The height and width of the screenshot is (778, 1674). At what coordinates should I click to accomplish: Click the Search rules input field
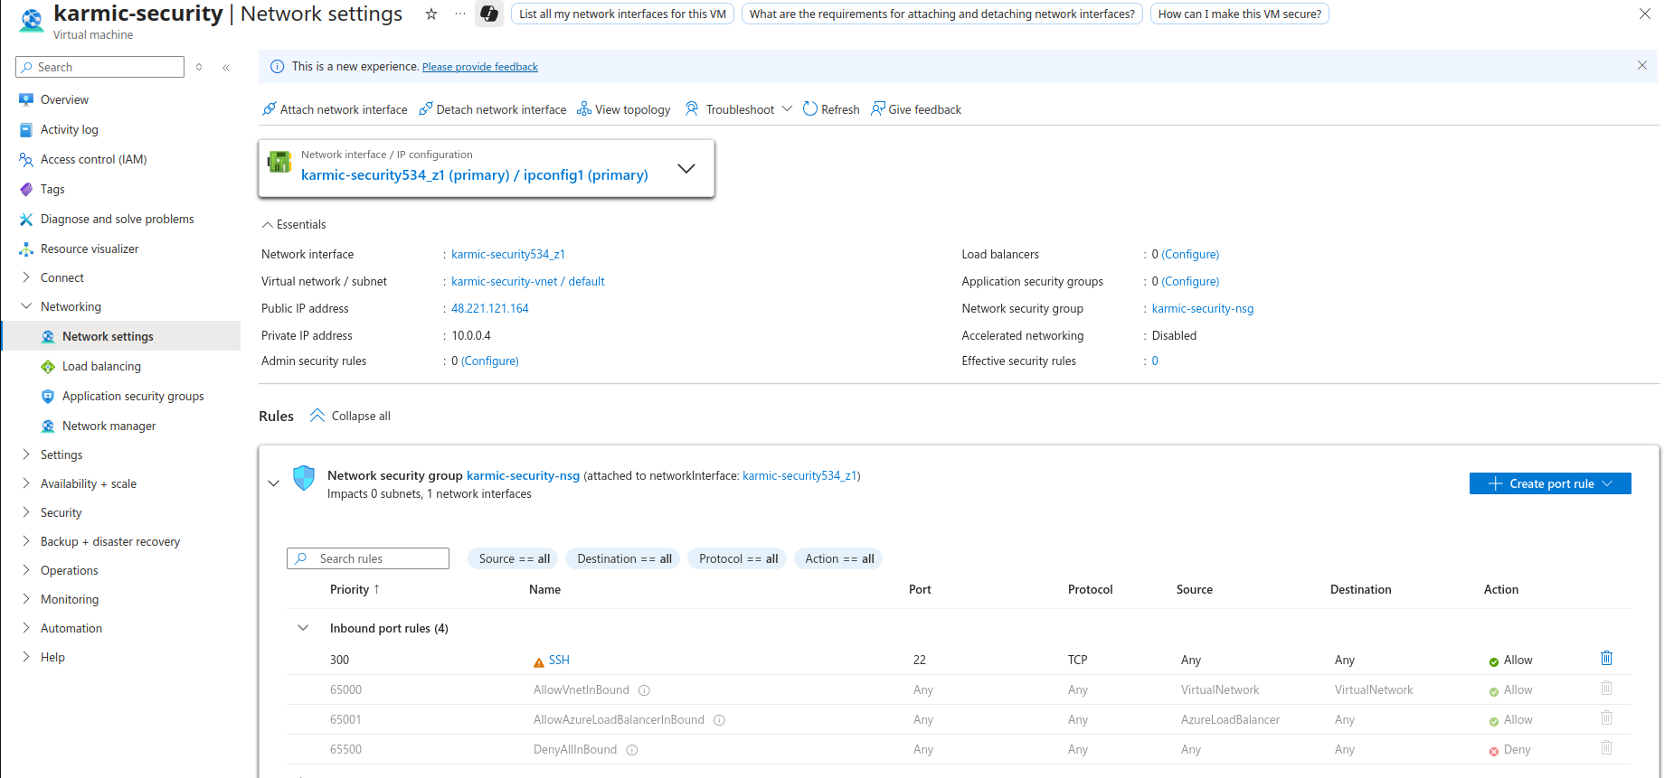click(x=368, y=558)
